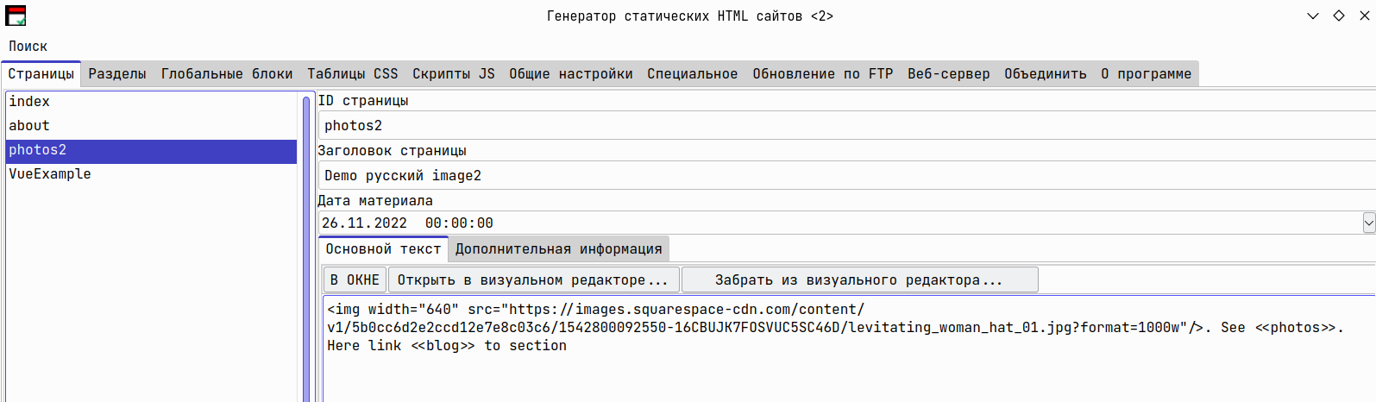This screenshot has width=1376, height=402.
Task: Open the Поиск menu
Action: click(x=28, y=47)
